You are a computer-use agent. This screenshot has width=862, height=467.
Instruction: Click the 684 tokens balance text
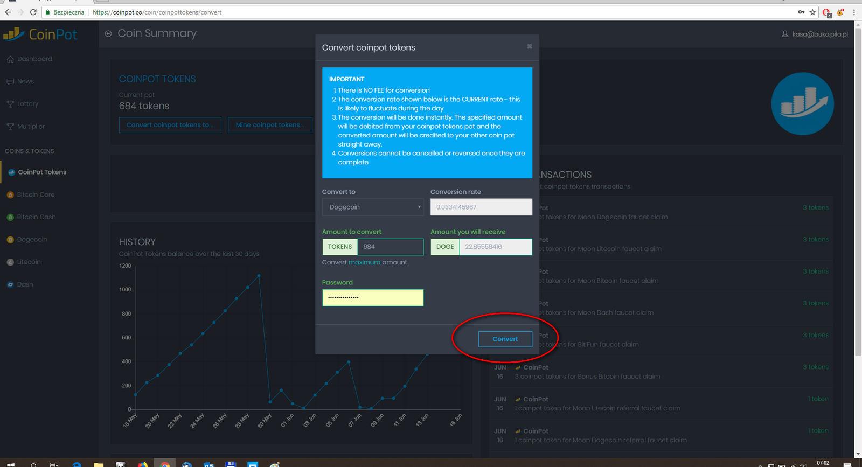pyautogui.click(x=144, y=106)
